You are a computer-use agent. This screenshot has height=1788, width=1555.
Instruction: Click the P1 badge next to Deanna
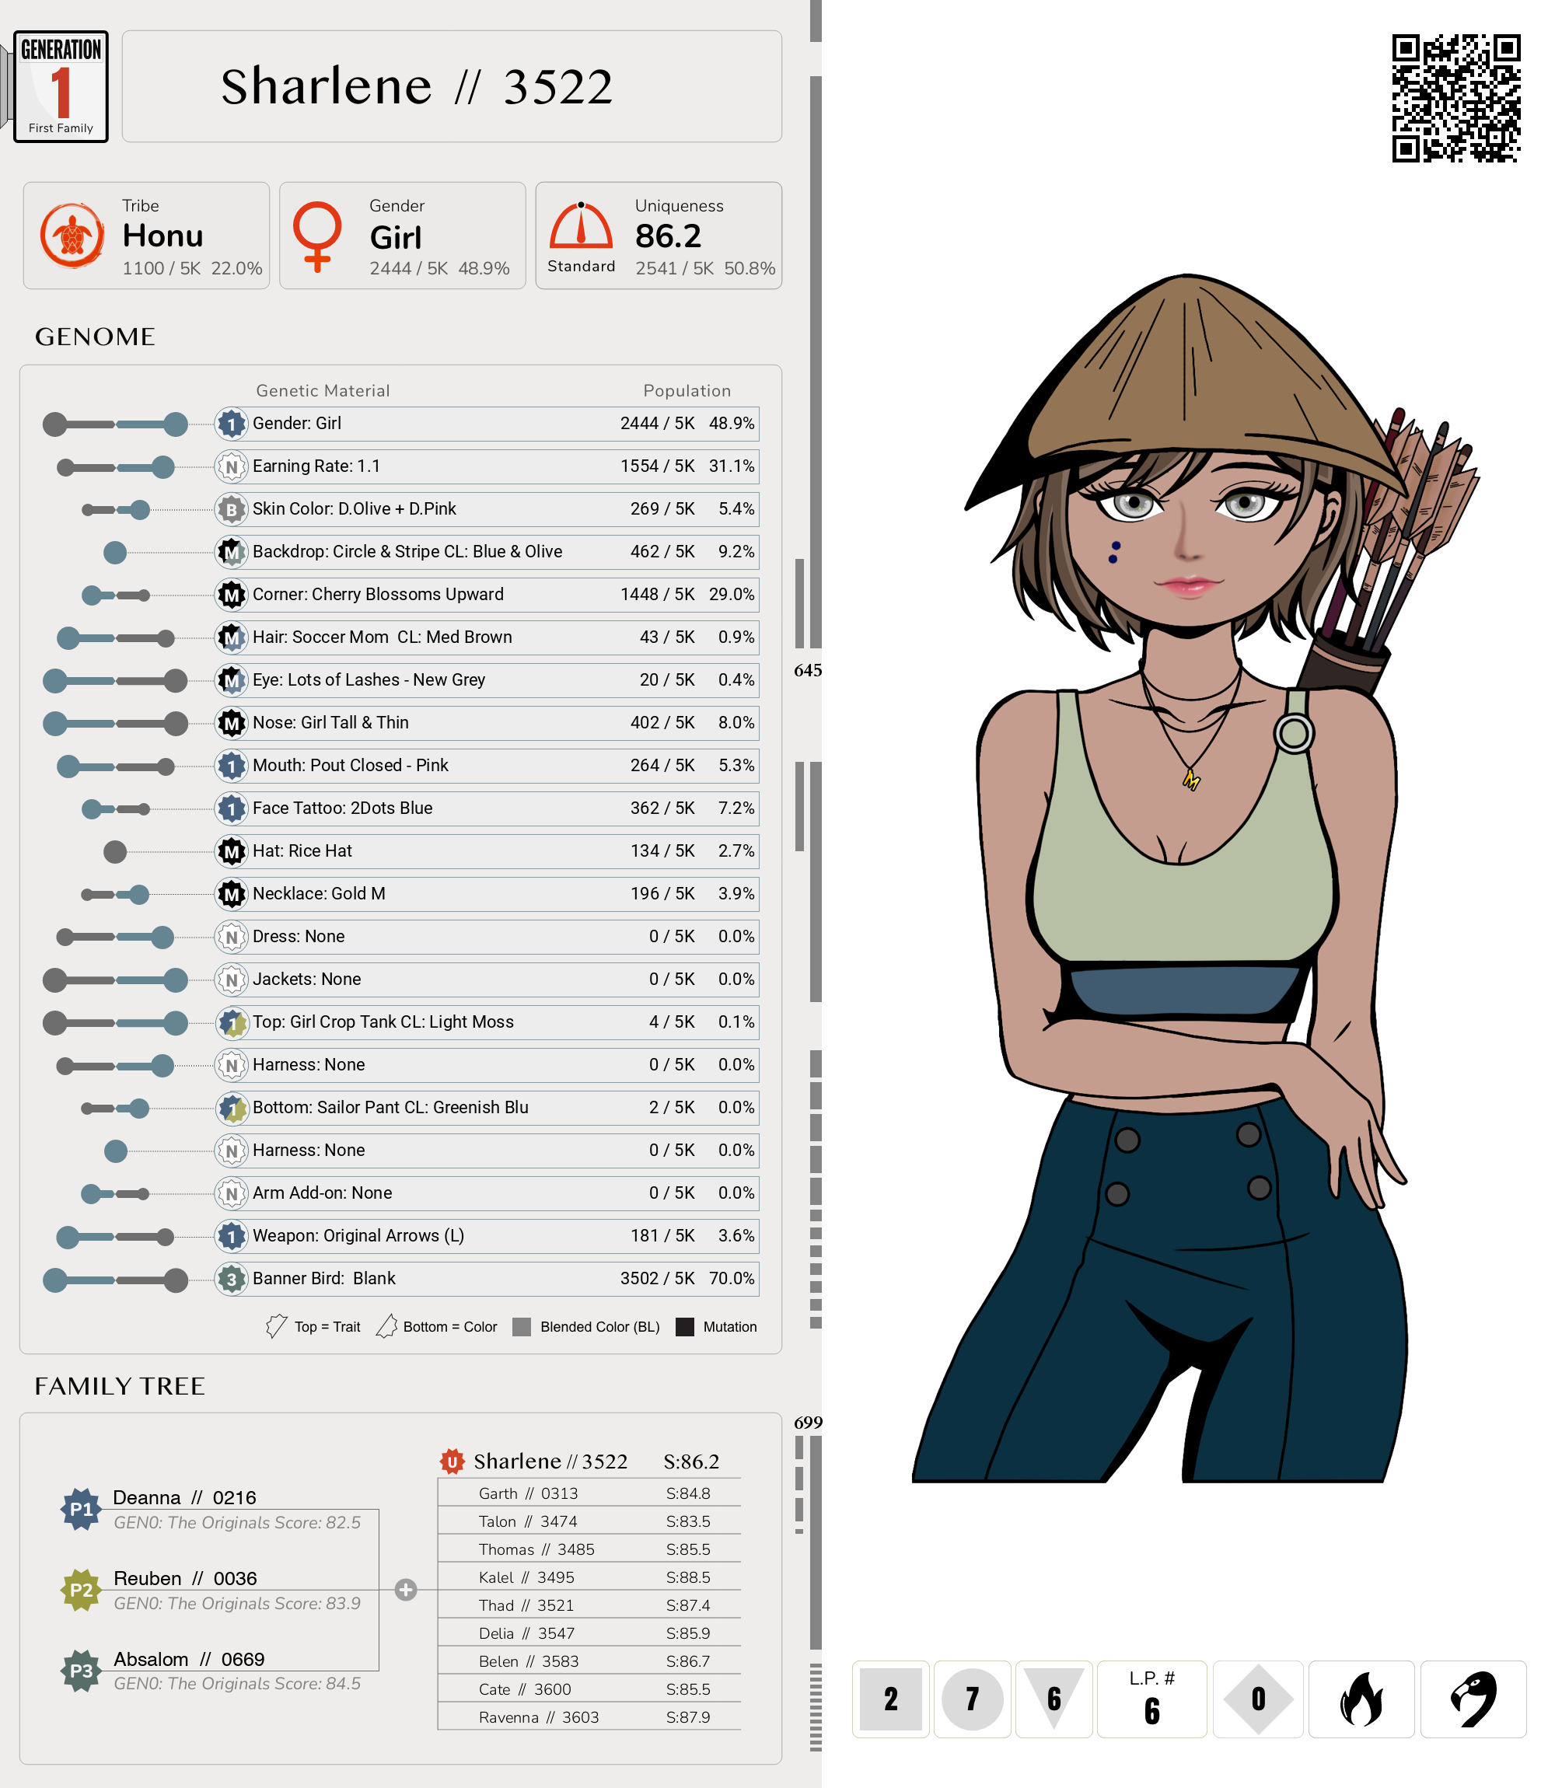81,1509
